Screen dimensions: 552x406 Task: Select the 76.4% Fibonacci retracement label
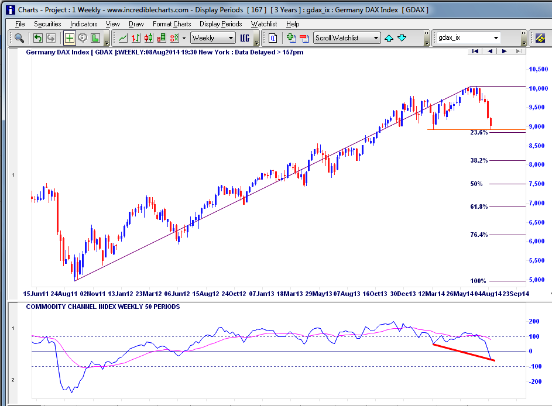pyautogui.click(x=479, y=235)
